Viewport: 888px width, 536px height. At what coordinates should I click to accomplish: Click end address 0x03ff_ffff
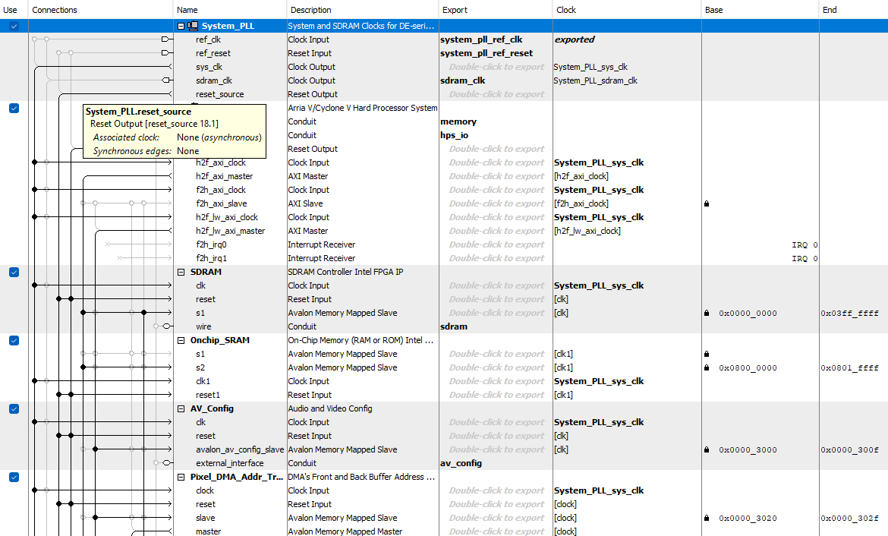(849, 313)
